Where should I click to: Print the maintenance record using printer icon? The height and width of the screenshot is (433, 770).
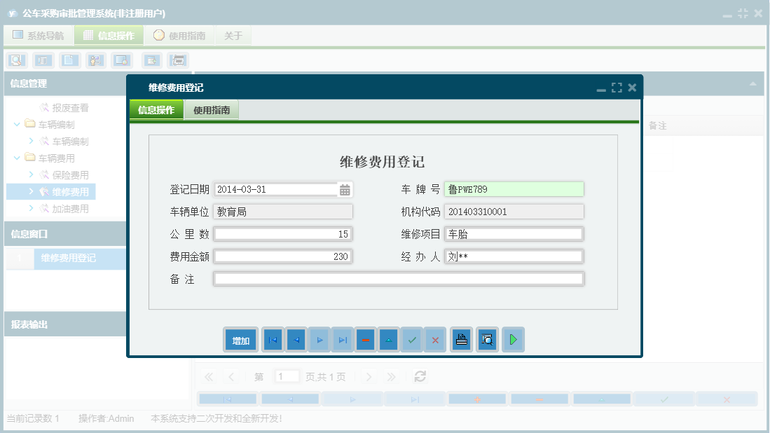[x=460, y=339]
